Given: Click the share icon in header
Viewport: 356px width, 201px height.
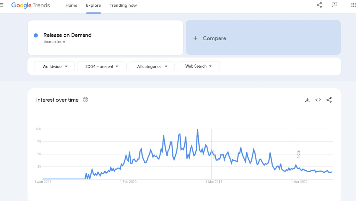Looking at the screenshot, I should click(x=319, y=5).
